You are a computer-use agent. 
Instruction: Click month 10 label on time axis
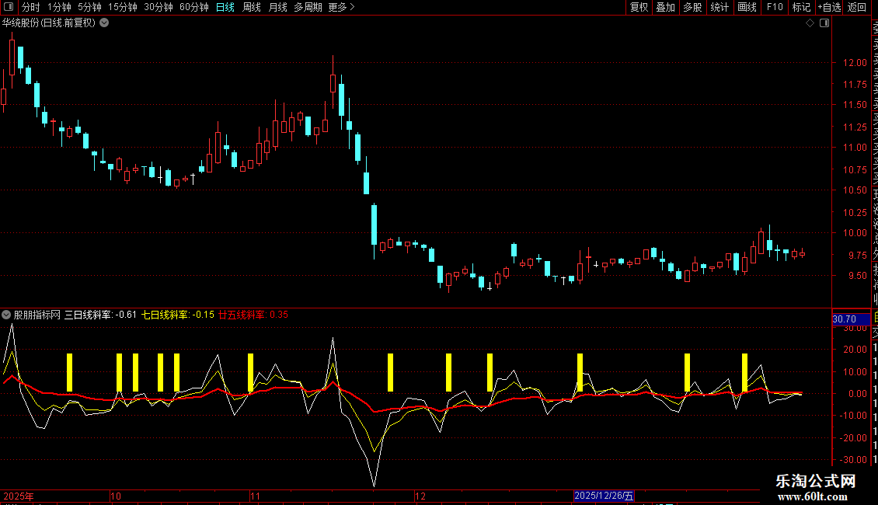[115, 496]
